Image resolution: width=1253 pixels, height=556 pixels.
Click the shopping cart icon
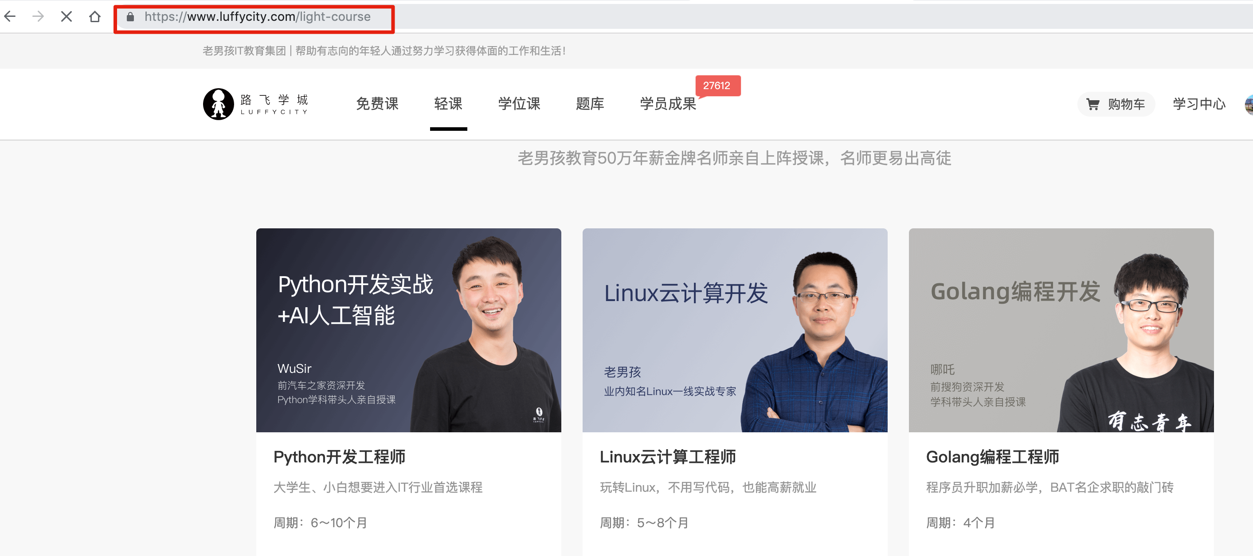[1092, 104]
